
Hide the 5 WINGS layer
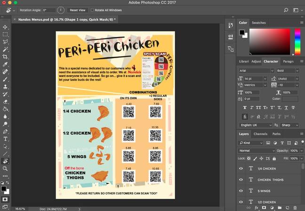pos(241,191)
